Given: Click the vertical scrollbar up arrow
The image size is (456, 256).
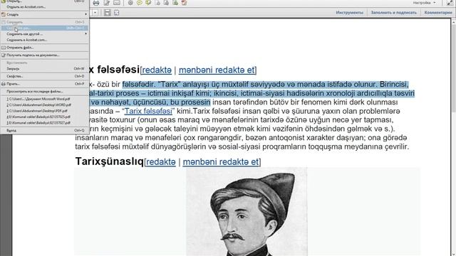Looking at the screenshot, I should click(453, 21).
